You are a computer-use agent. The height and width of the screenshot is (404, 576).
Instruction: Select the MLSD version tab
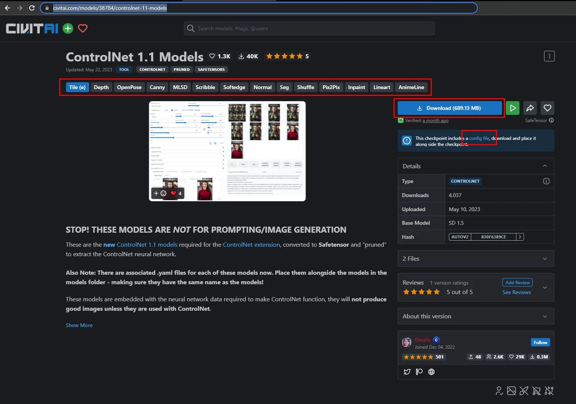click(180, 87)
